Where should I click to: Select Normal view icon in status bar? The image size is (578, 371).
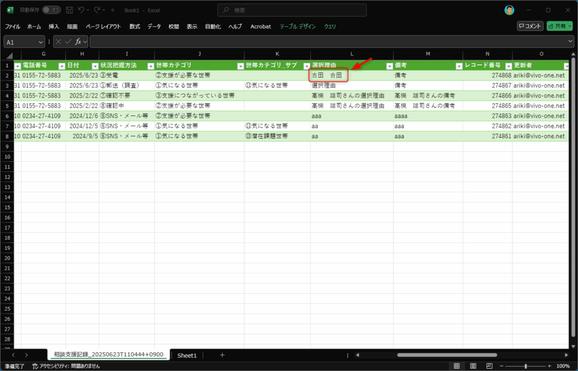456,366
